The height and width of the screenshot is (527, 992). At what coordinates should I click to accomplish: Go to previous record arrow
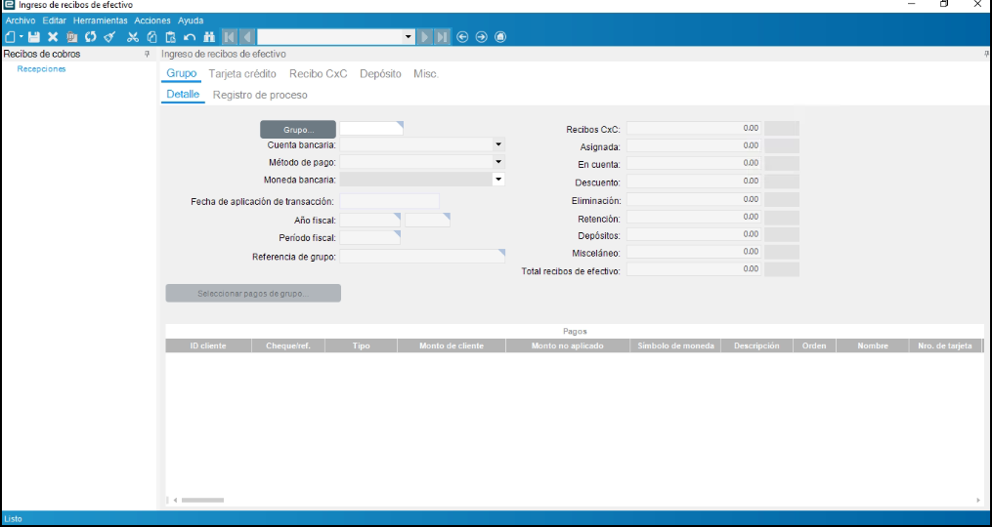(x=247, y=37)
